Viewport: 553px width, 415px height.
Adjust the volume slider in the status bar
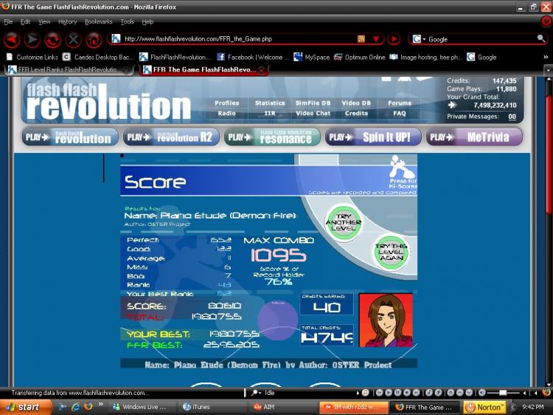(504, 392)
